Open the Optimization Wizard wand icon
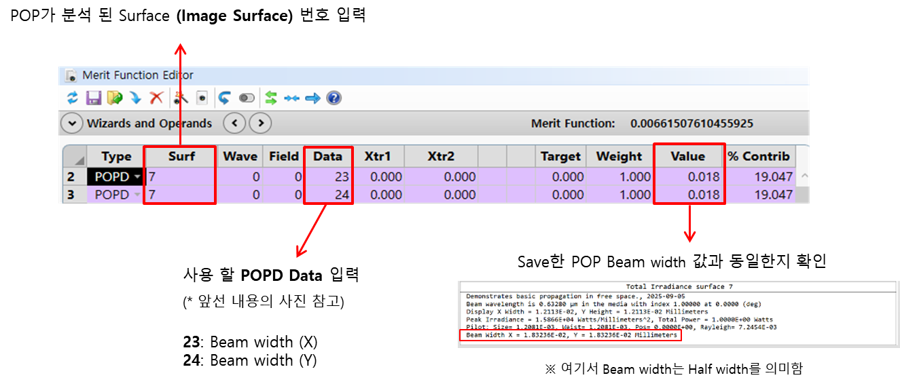 pos(181,98)
